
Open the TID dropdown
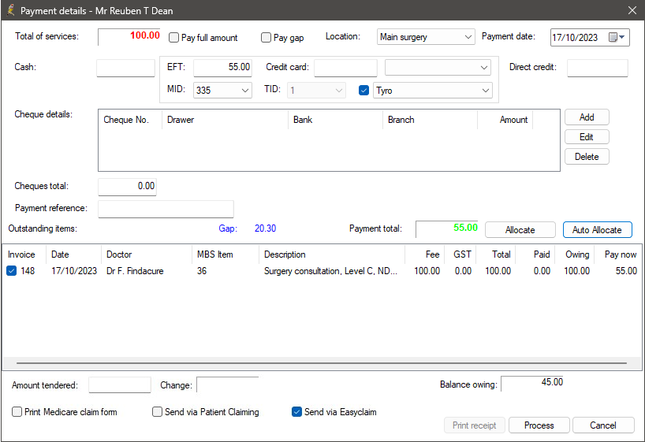click(x=316, y=90)
